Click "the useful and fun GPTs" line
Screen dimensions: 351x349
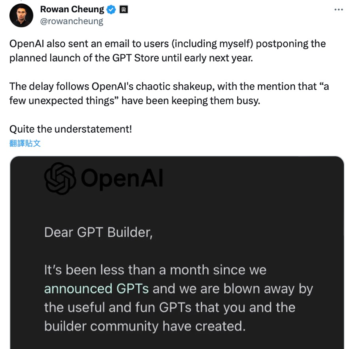point(170,307)
